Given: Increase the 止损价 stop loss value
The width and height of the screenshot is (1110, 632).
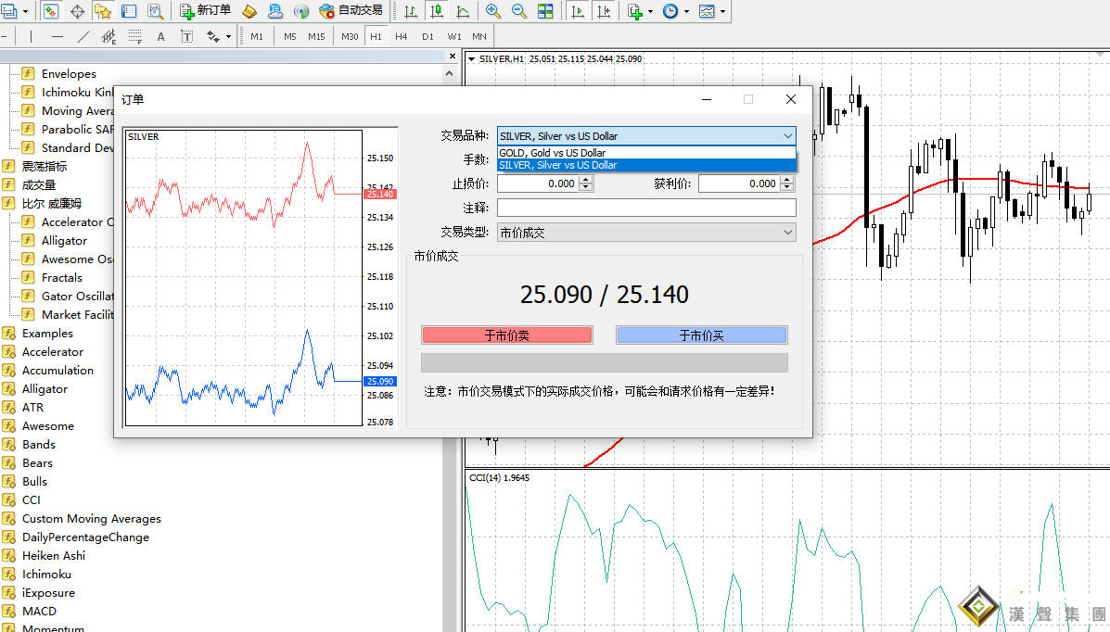Looking at the screenshot, I should 585,180.
